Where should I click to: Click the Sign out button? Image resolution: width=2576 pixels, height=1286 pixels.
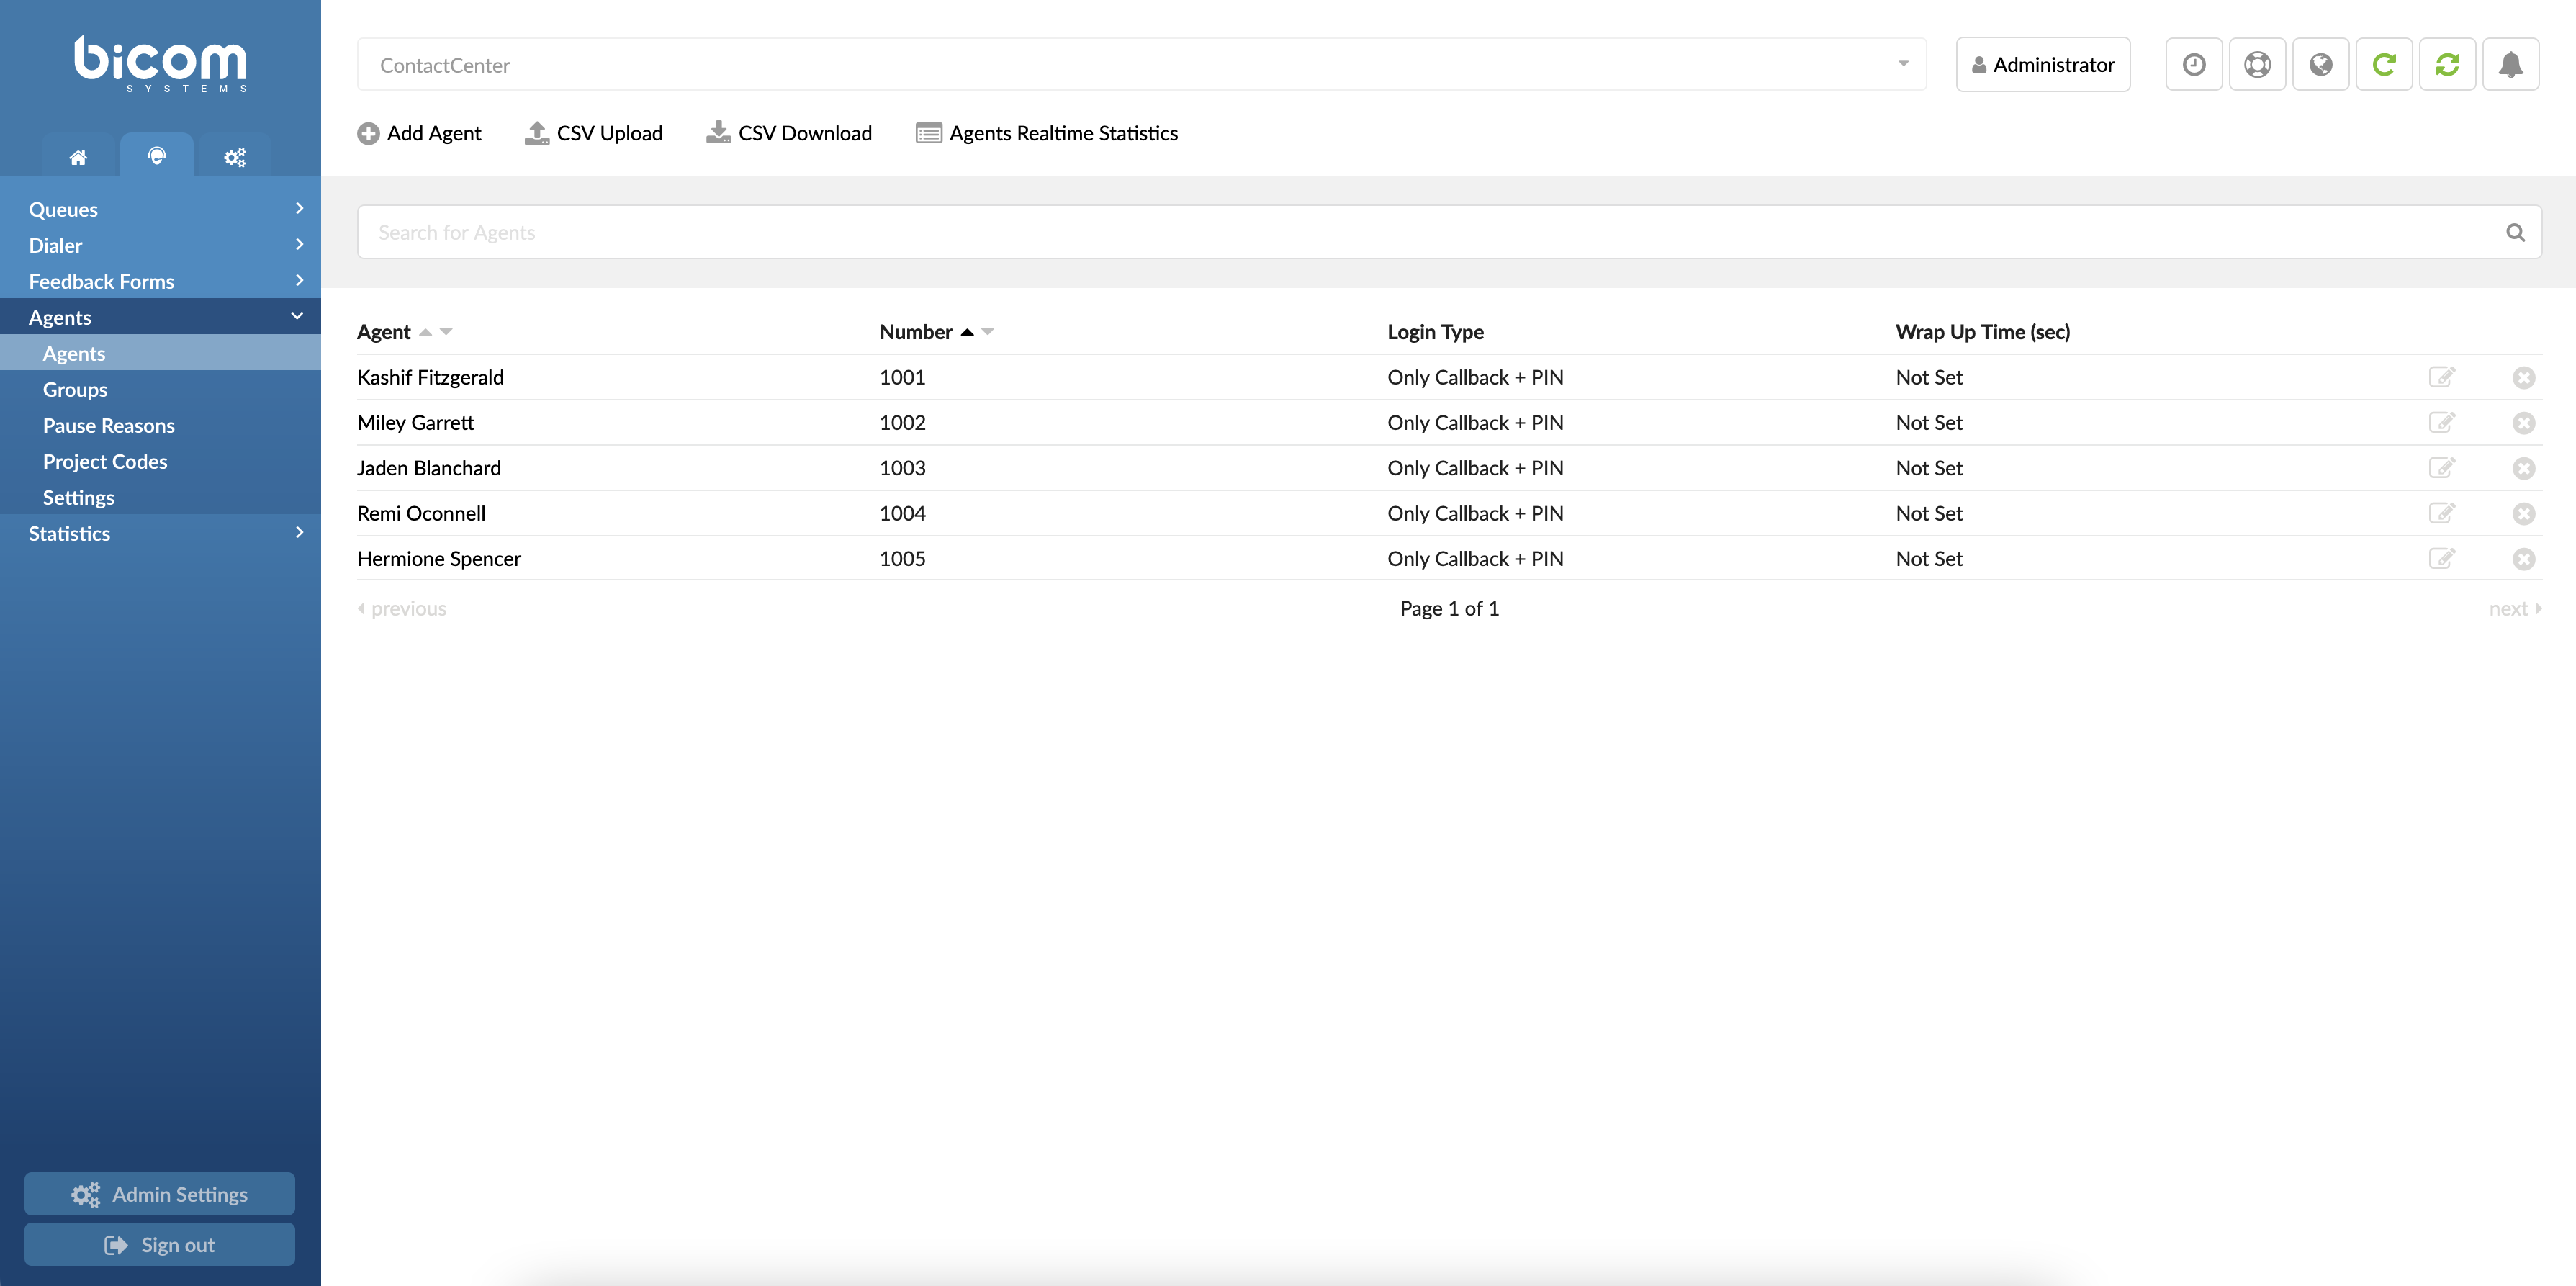click(x=160, y=1244)
